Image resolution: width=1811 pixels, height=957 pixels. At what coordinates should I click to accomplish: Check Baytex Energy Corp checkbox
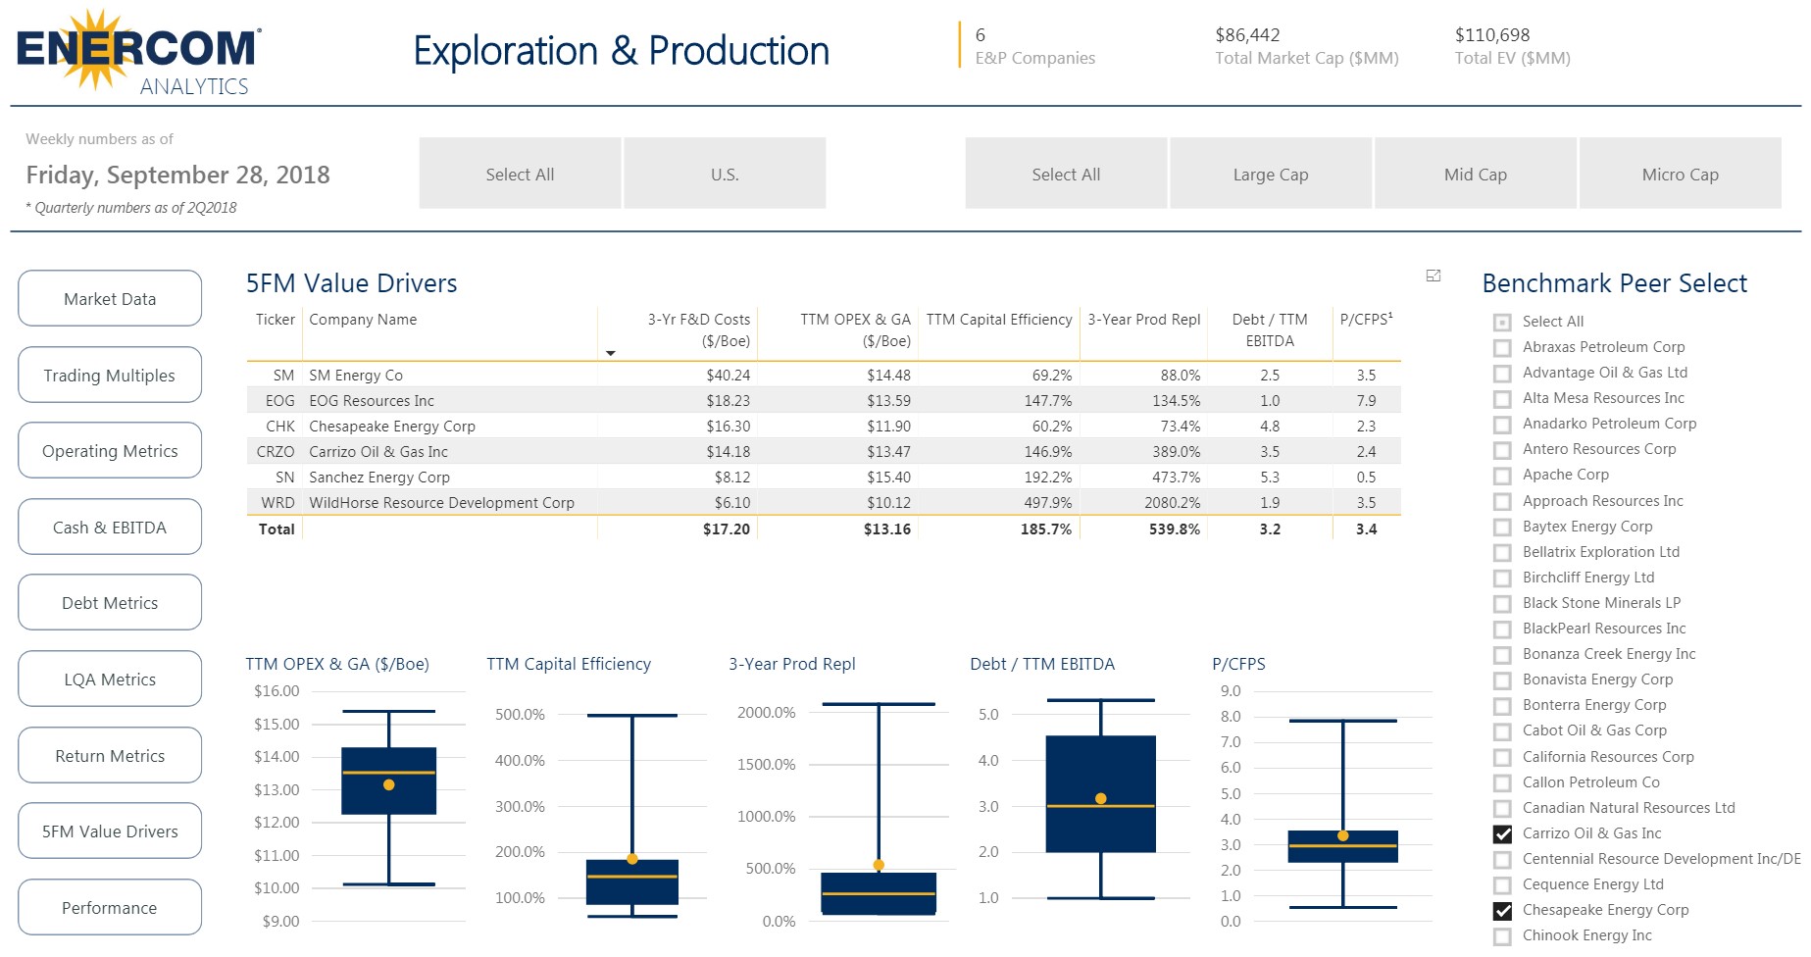(1502, 528)
